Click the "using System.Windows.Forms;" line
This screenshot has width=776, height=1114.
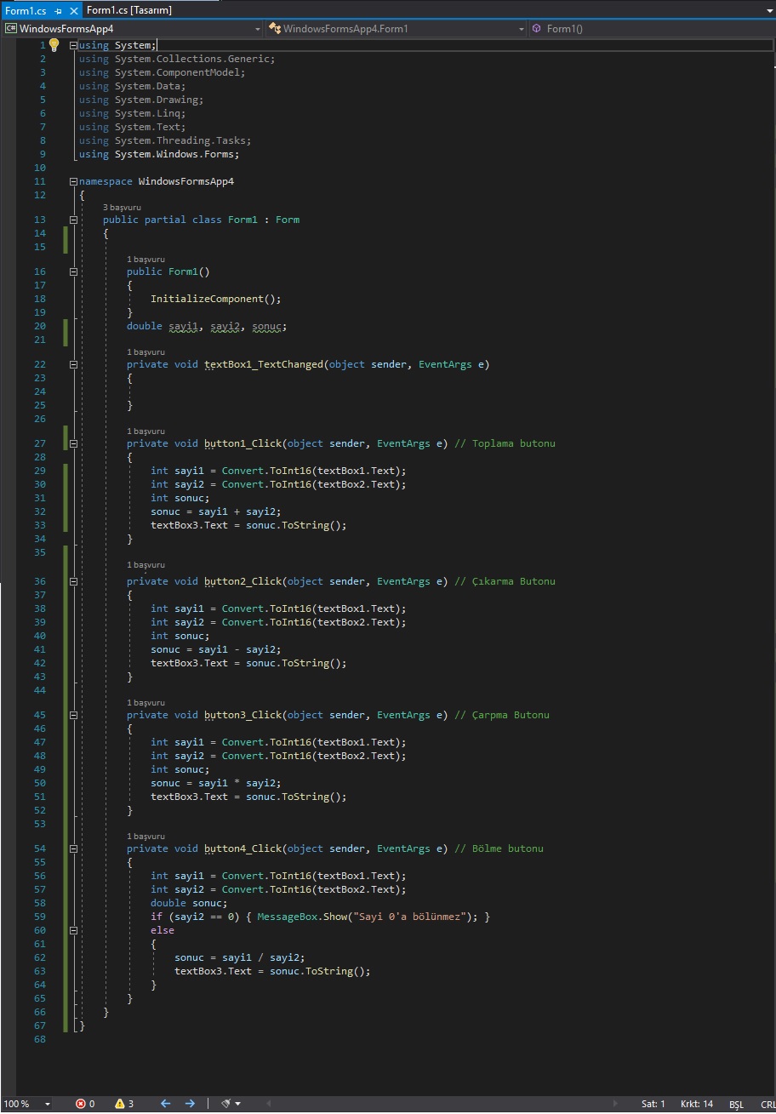[x=159, y=154]
